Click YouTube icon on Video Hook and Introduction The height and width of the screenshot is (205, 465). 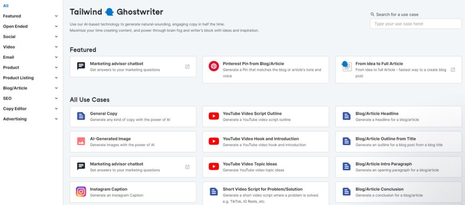coord(213,142)
